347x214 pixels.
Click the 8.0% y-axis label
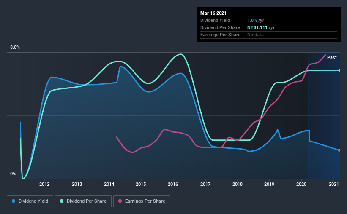tap(15, 48)
